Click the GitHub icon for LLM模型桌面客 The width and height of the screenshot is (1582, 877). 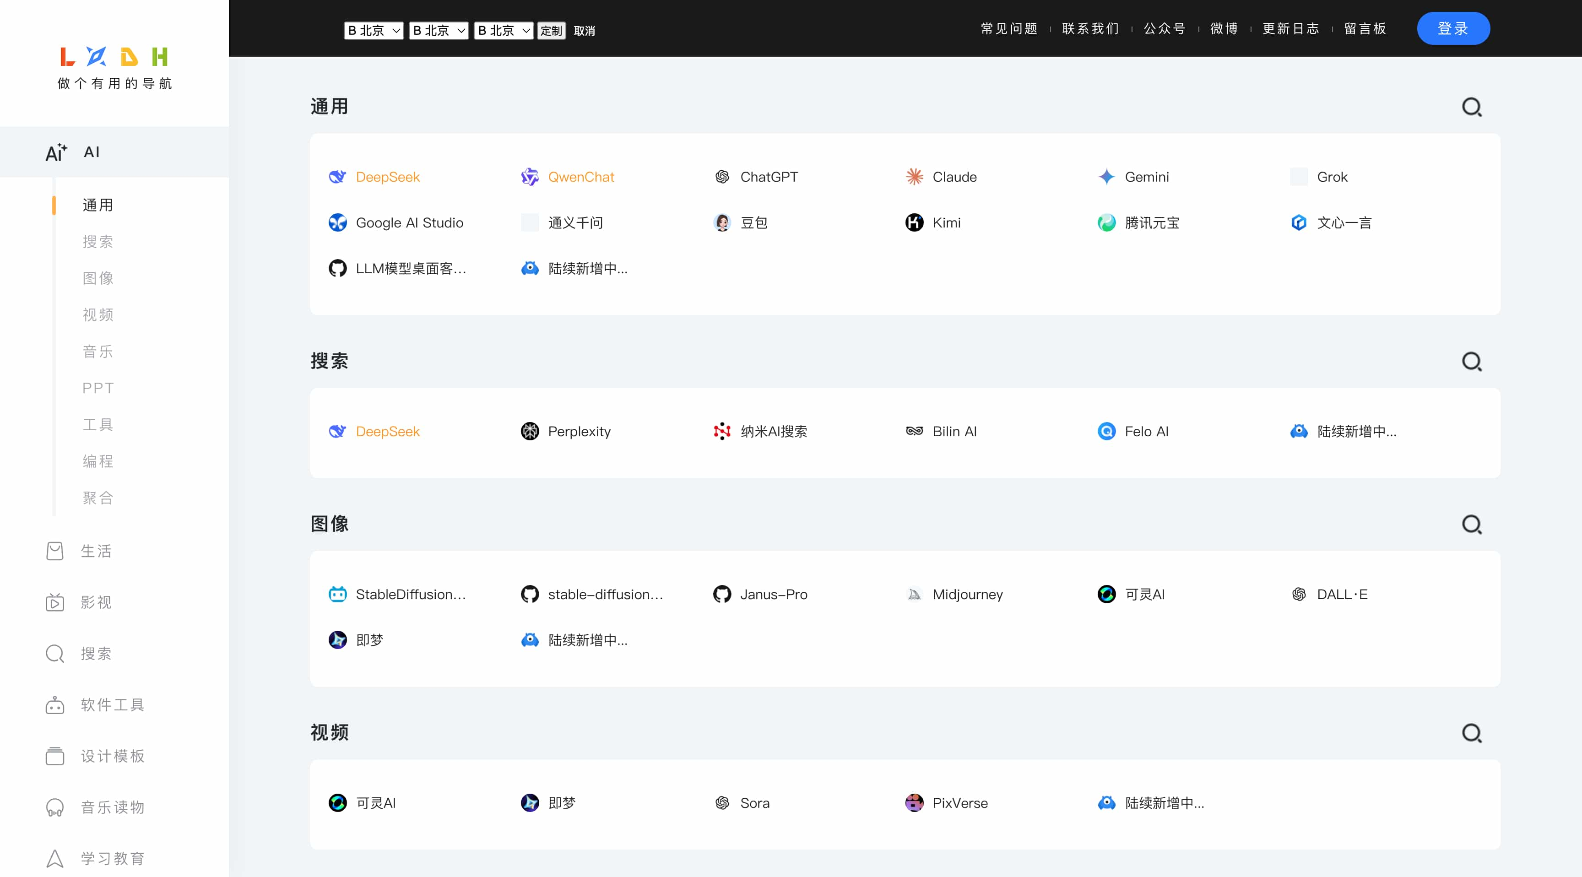337,268
